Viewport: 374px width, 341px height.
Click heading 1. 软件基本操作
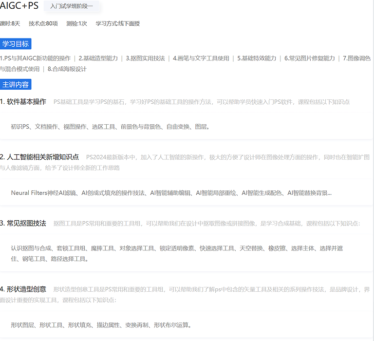(23, 102)
